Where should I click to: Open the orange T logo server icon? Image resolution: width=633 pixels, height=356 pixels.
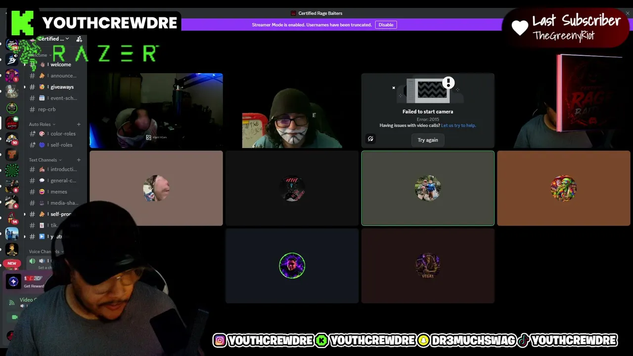12,155
